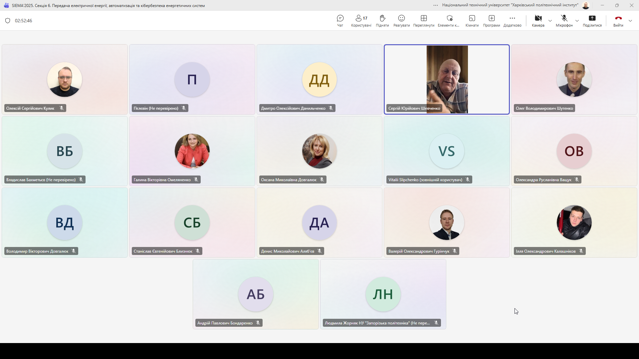Image resolution: width=639 pixels, height=359 pixels.
Task: Unmute the microphone
Action: click(x=564, y=21)
